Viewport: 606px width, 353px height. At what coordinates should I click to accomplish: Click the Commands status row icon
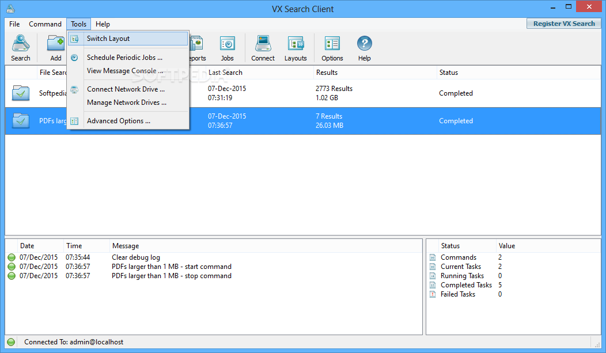pyautogui.click(x=433, y=257)
